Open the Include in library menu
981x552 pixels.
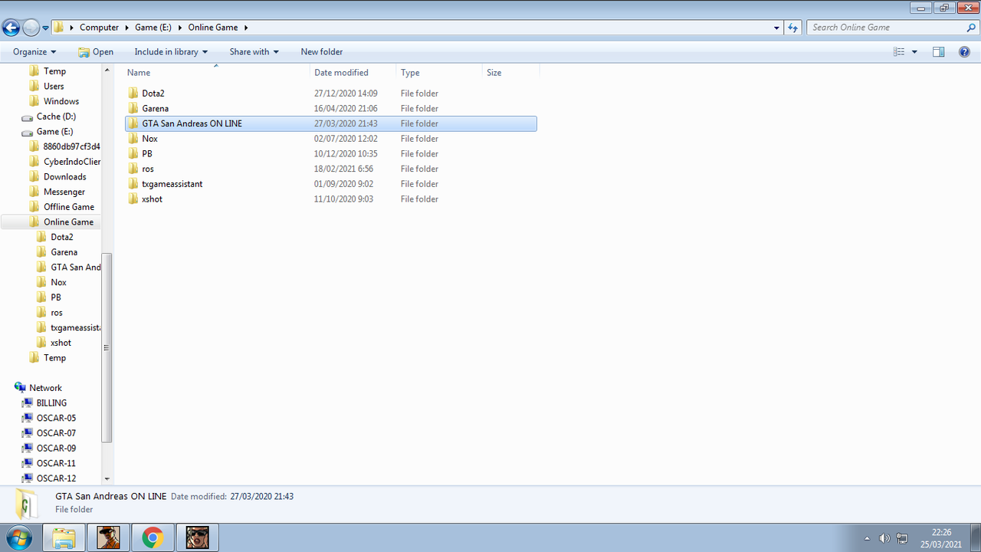(x=171, y=52)
